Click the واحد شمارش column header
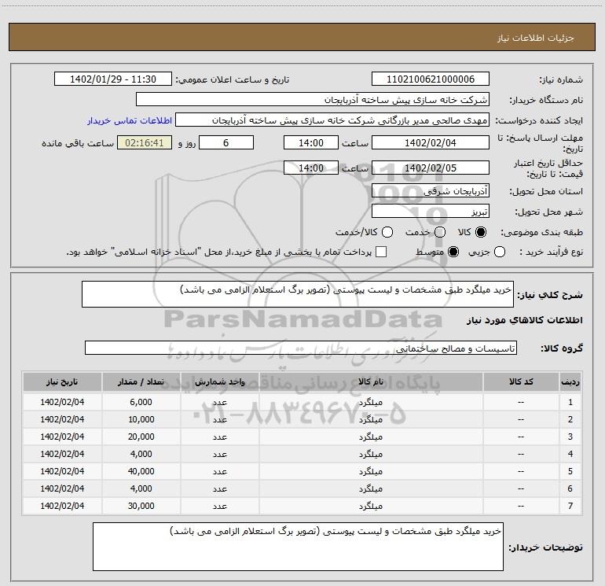 click(219, 381)
